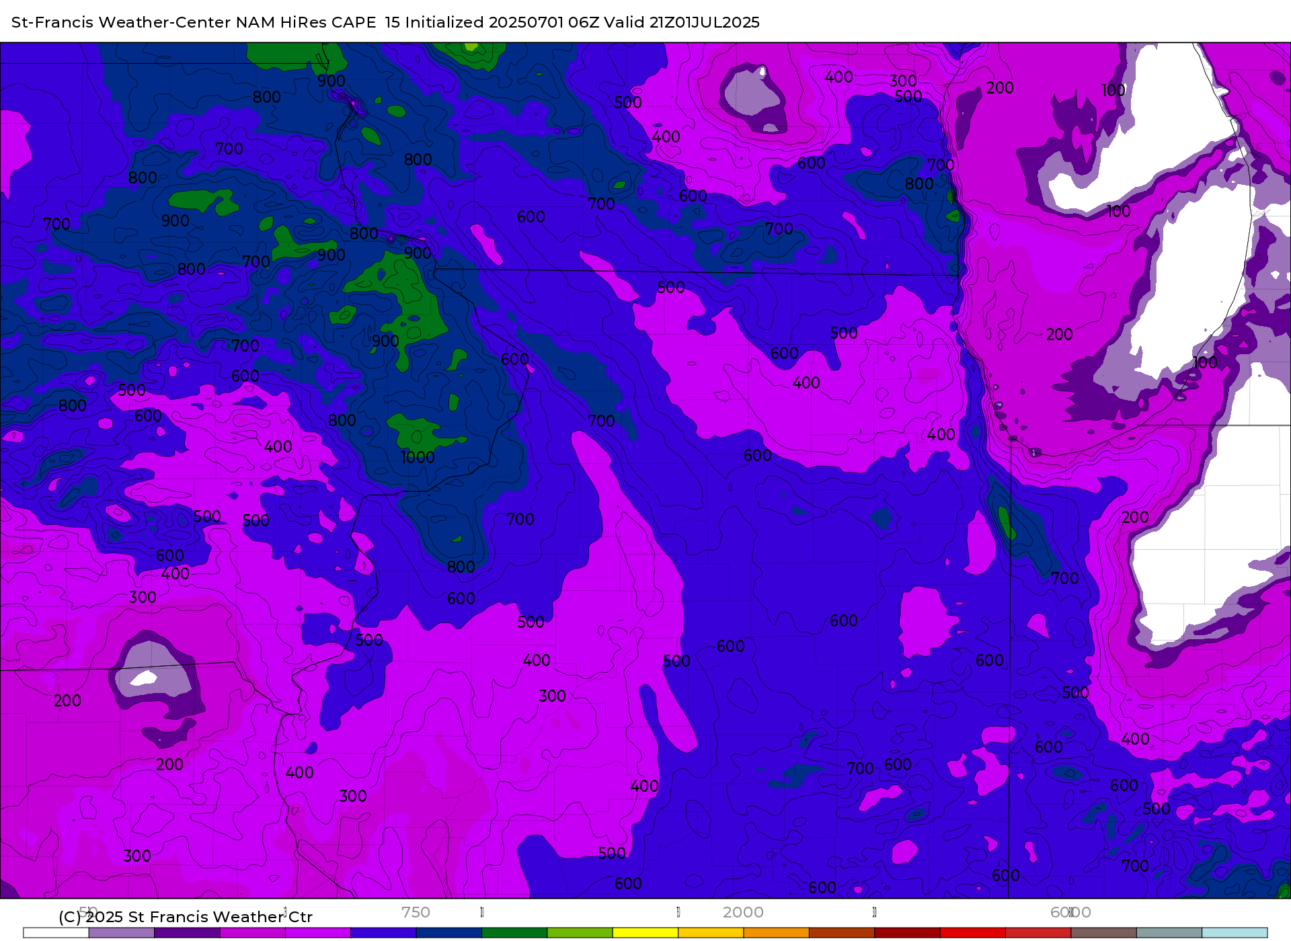Image resolution: width=1291 pixels, height=941 pixels.
Task: Click the '1000' contour label on the map
Action: (418, 458)
